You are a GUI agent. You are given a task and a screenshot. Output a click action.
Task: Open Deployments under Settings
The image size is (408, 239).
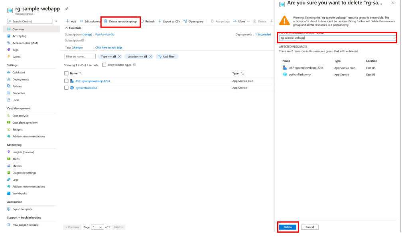tap(20, 79)
